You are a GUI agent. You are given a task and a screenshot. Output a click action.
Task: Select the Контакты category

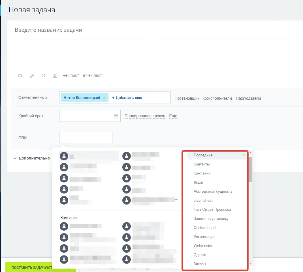[x=202, y=164]
